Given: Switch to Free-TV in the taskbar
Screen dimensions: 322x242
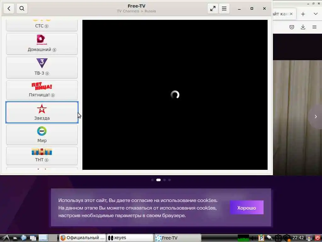Looking at the screenshot, I should click(x=178, y=238).
